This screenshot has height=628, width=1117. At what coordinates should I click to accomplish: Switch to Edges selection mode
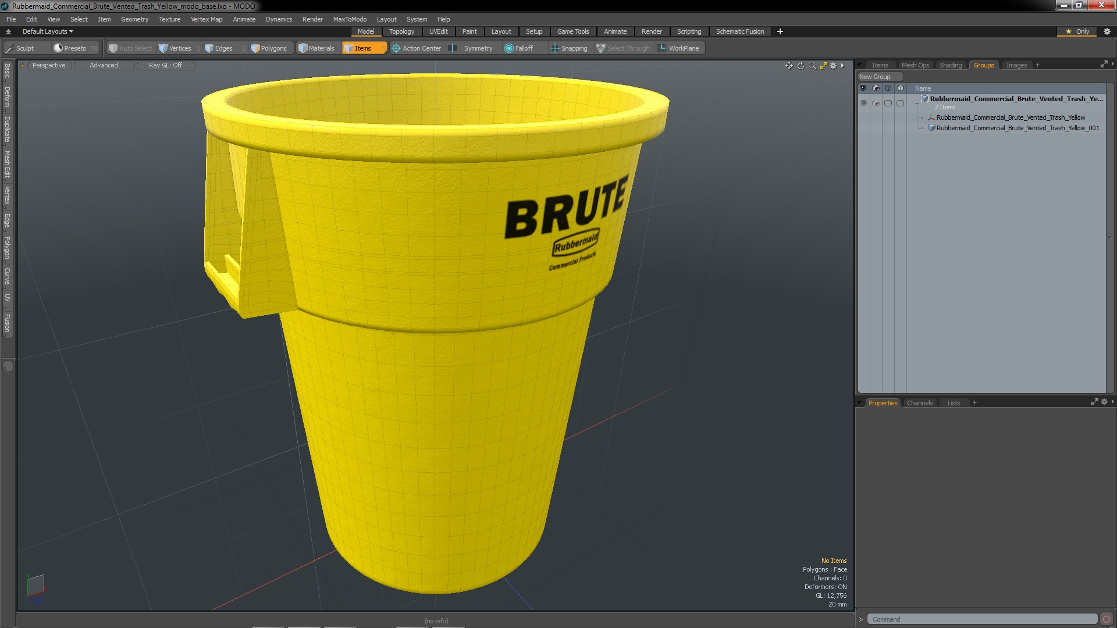(x=219, y=48)
